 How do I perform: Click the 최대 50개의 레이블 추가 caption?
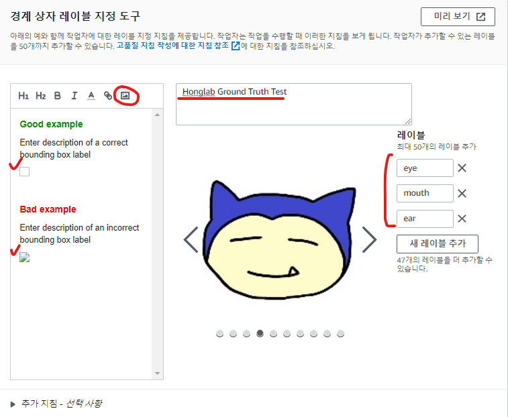pyautogui.click(x=436, y=147)
